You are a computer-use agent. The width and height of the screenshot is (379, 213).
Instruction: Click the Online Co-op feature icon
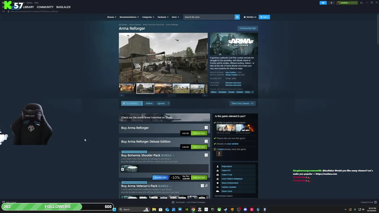click(218, 175)
